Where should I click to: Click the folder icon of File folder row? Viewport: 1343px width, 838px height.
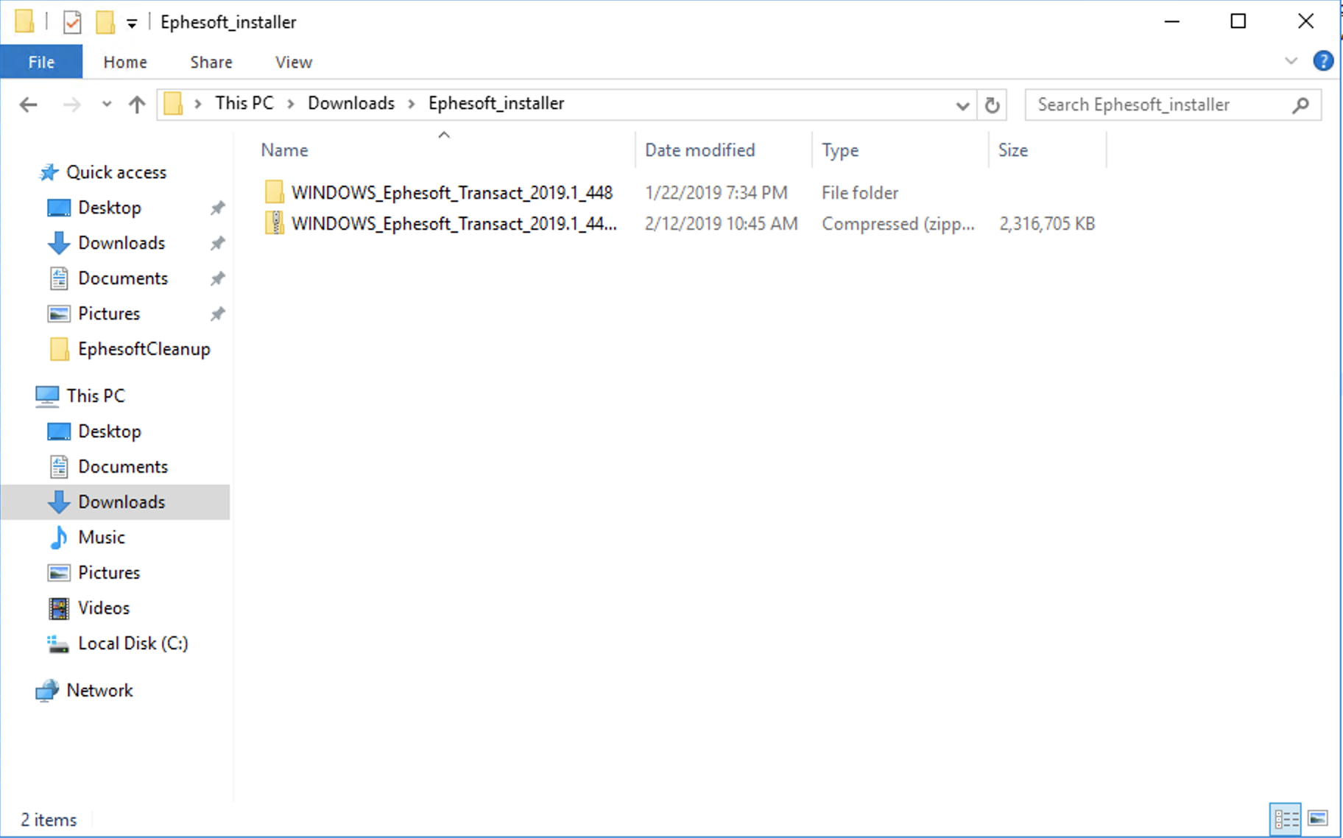pos(275,192)
